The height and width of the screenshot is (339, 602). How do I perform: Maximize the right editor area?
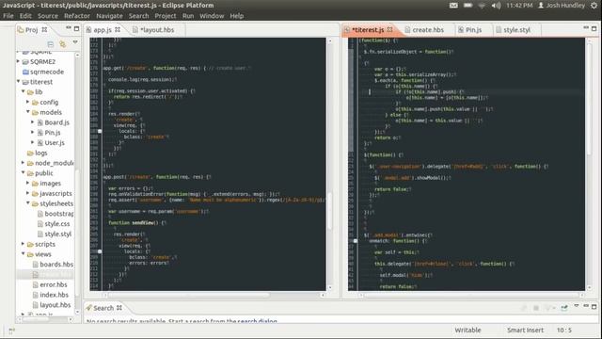coord(594,28)
